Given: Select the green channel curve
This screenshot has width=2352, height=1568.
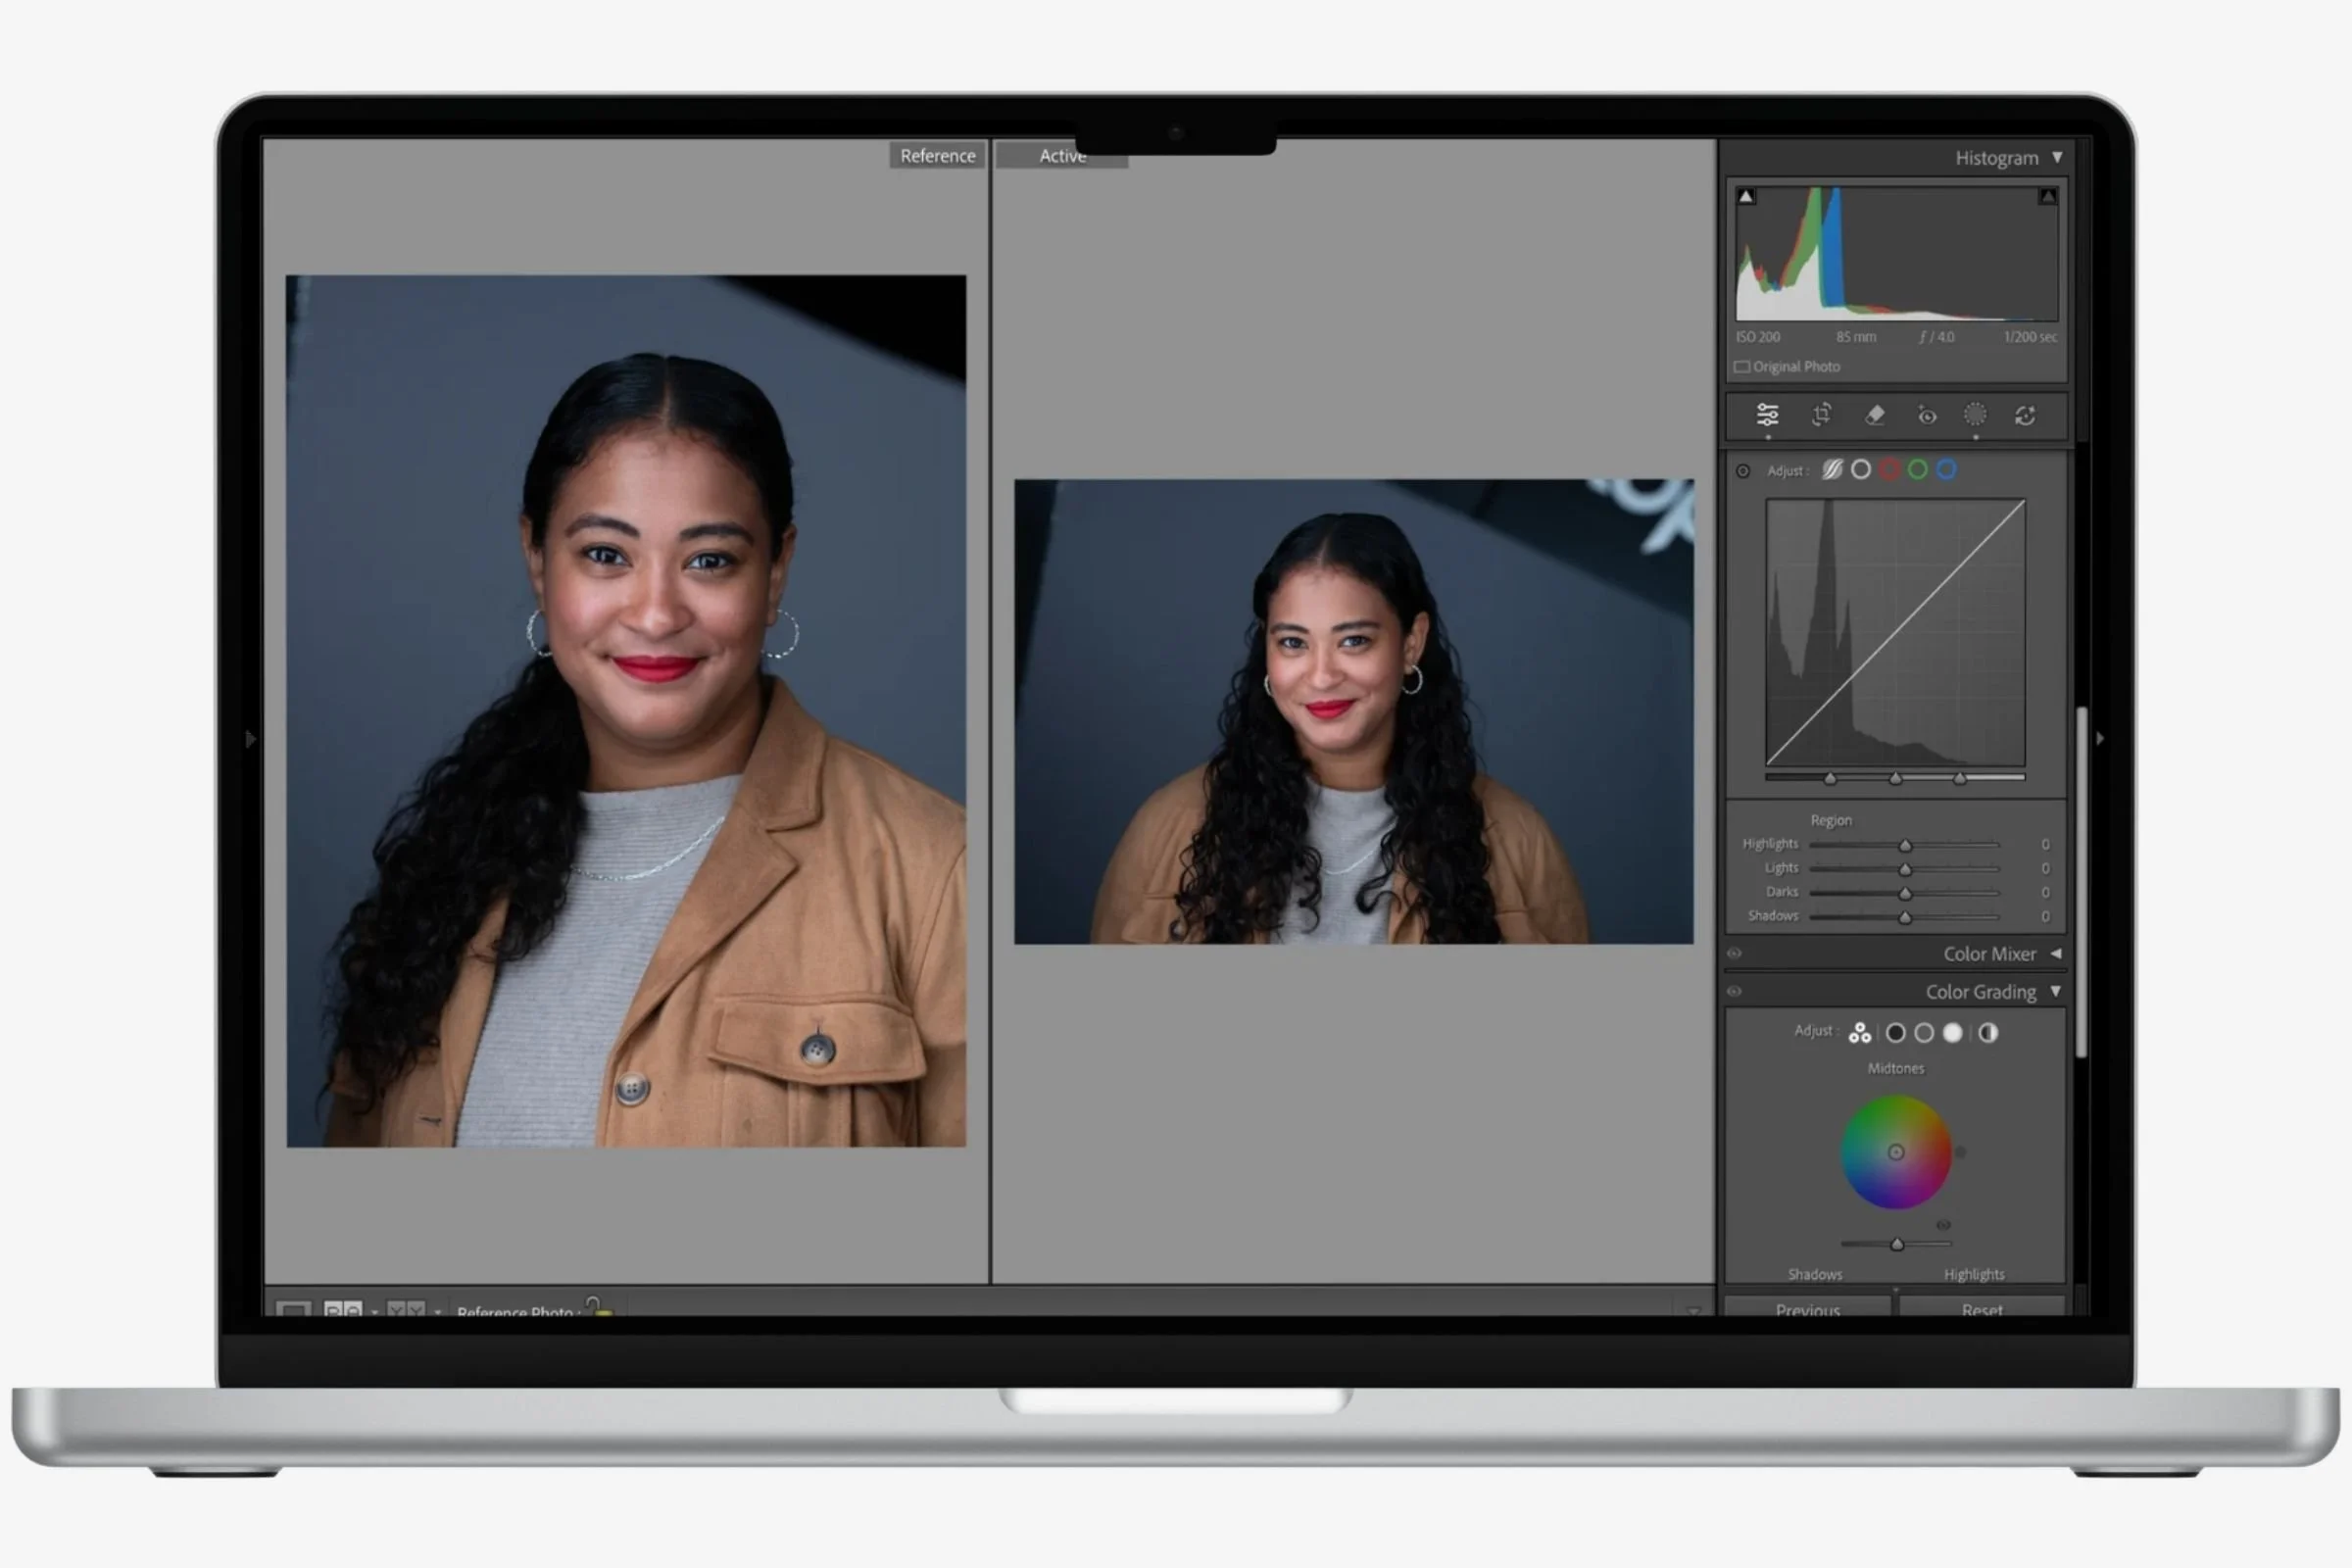Looking at the screenshot, I should 1917,469.
